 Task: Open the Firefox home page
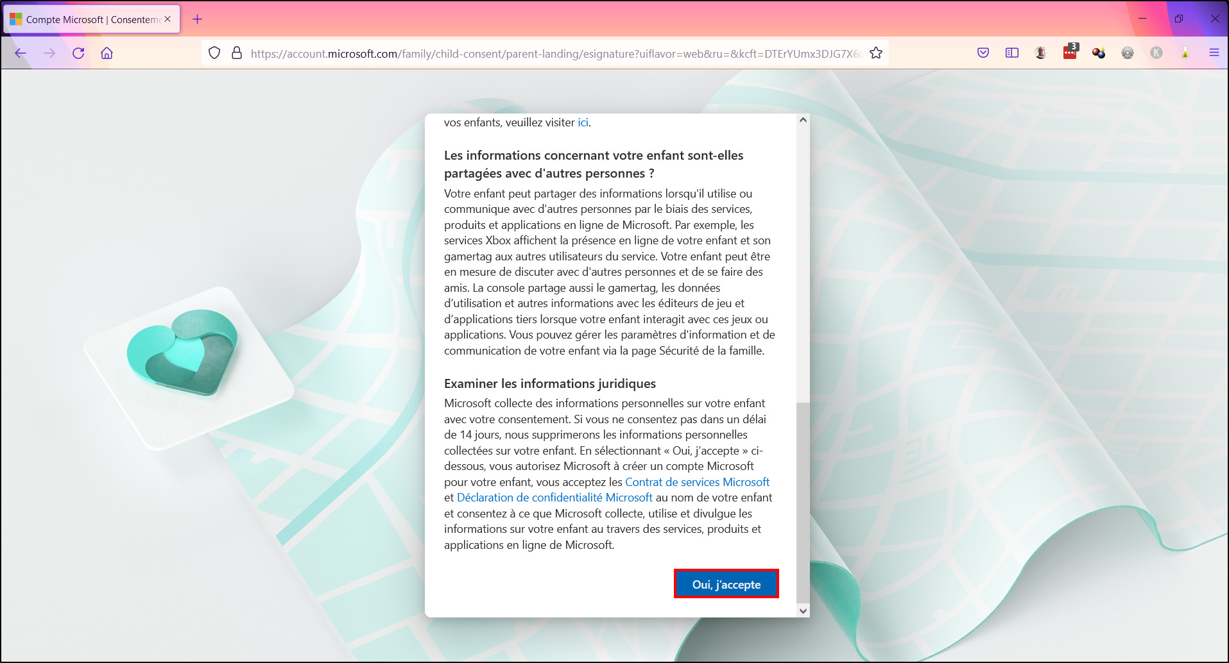coord(107,53)
